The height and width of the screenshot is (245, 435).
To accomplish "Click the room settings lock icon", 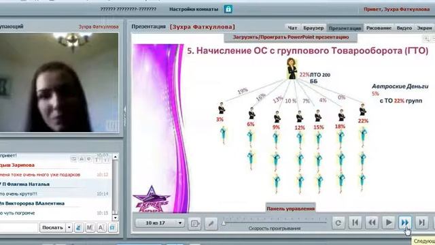I will (228, 9).
